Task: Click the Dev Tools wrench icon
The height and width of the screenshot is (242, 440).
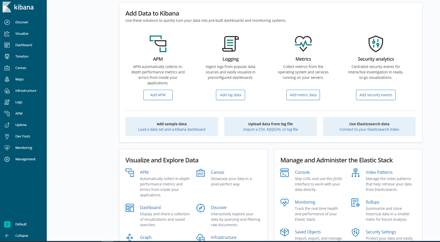Action: point(7,136)
